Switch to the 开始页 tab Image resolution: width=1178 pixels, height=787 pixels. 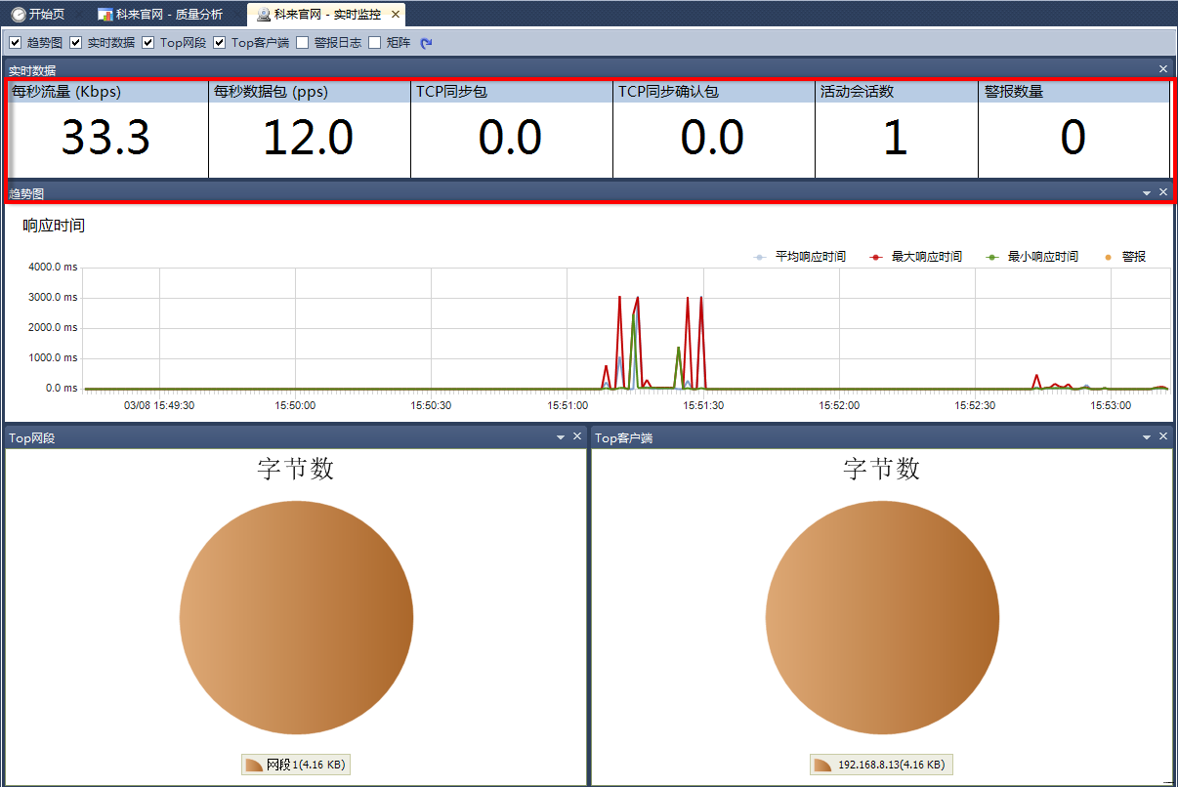pos(39,15)
